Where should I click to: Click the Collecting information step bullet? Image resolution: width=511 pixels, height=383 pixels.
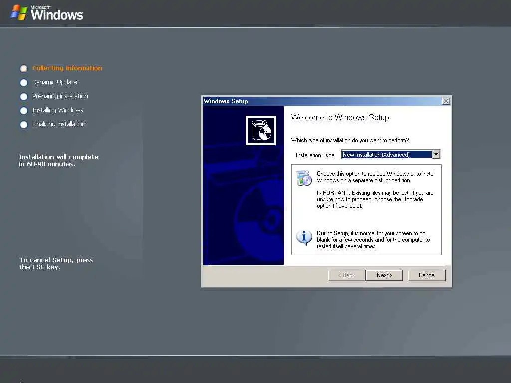tap(24, 68)
